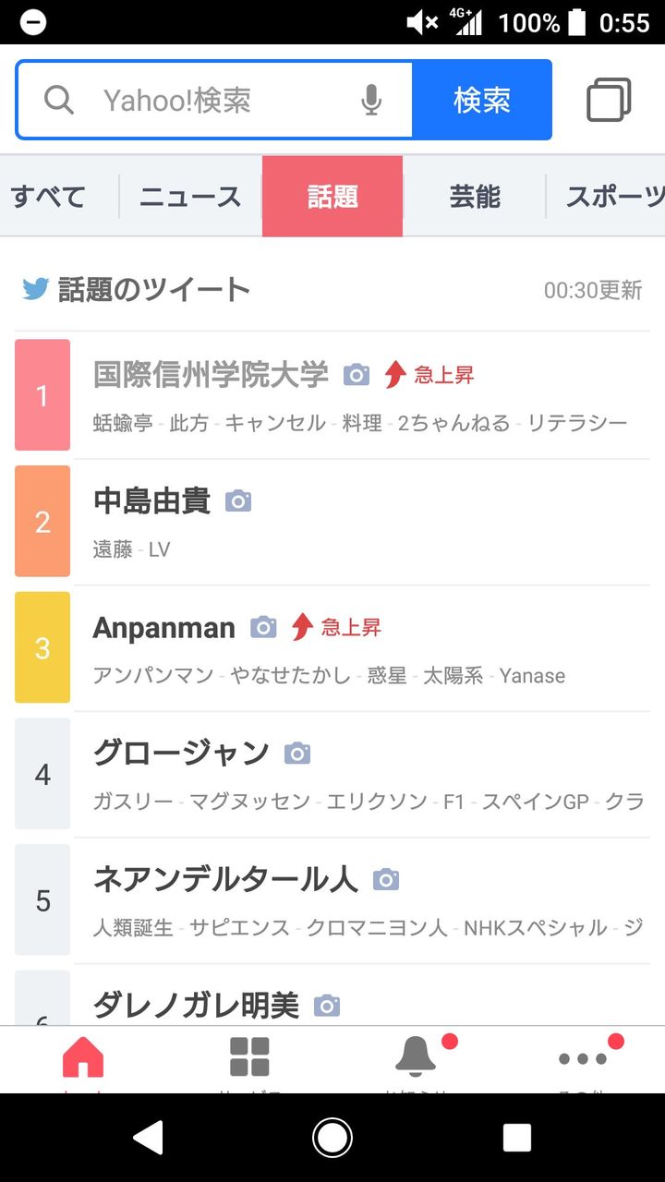The width and height of the screenshot is (665, 1182).
Task: Tap the camera icon beside グロージャン
Action: click(x=296, y=754)
